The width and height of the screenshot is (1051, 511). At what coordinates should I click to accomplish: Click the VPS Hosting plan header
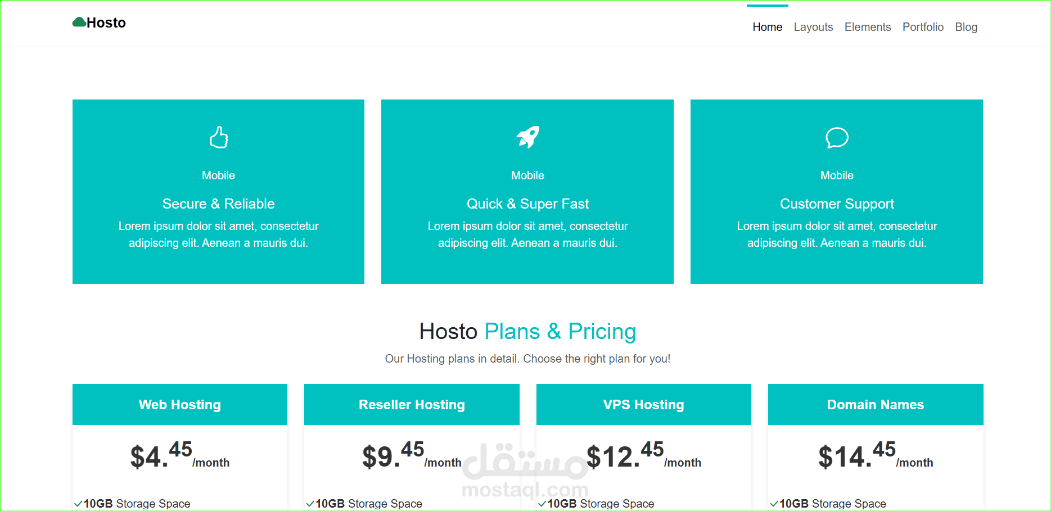click(x=644, y=404)
